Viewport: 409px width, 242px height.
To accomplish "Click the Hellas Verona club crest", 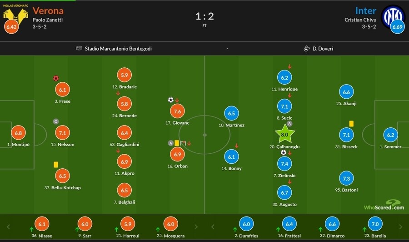I will [15, 14].
